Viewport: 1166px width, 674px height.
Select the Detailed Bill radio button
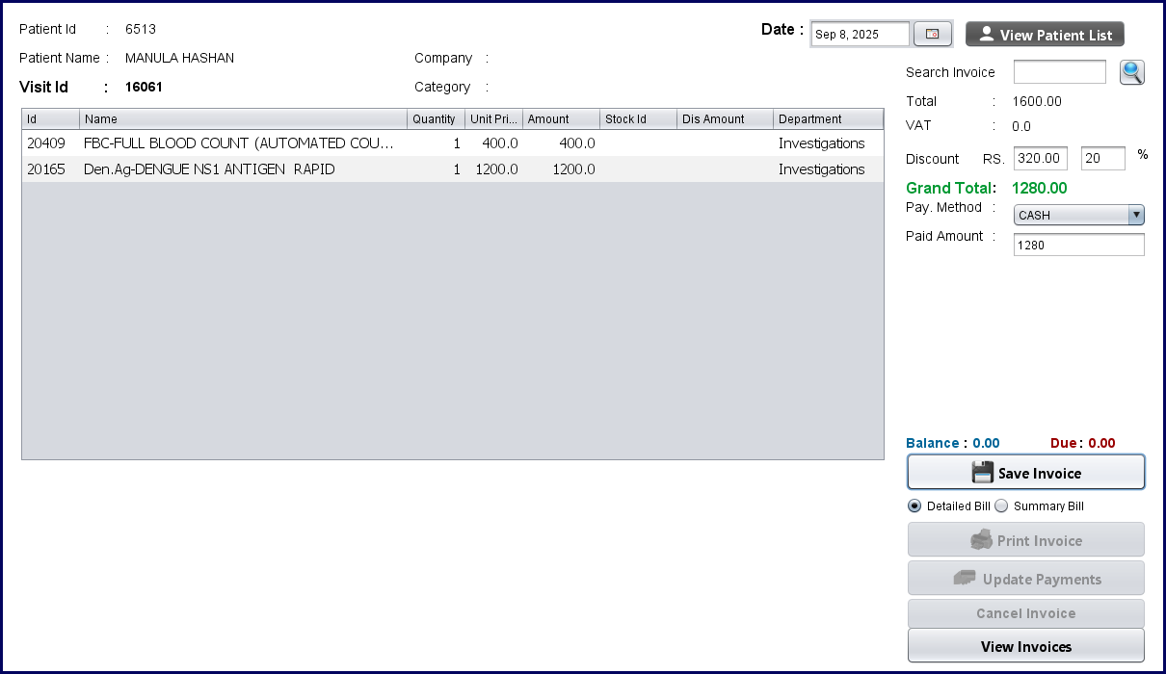(914, 506)
